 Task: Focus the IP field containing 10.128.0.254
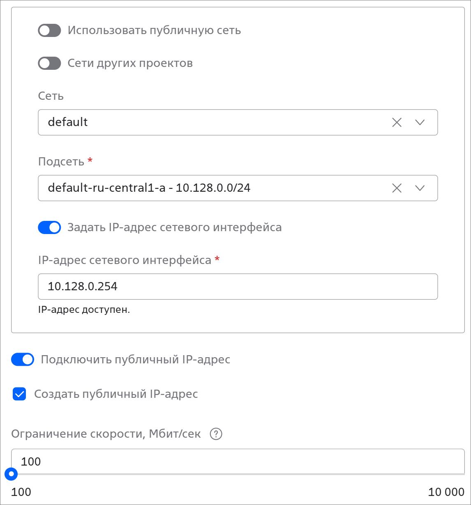pyautogui.click(x=238, y=287)
